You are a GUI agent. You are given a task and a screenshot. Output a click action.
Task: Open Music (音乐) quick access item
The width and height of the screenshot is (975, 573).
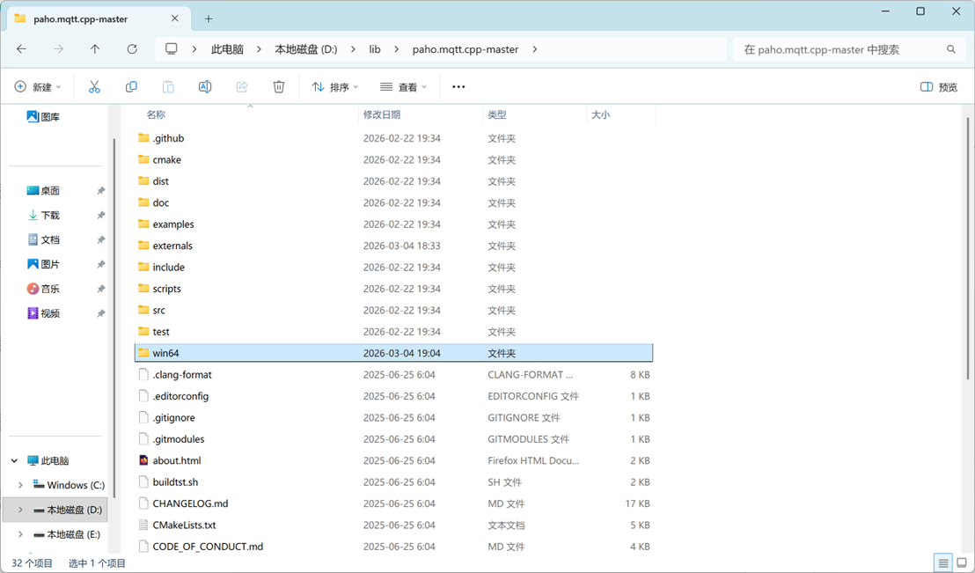43,289
